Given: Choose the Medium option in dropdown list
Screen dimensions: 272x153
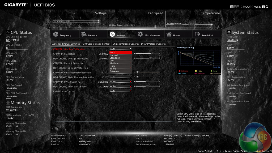Looking at the screenshot, I should pos(114,63).
